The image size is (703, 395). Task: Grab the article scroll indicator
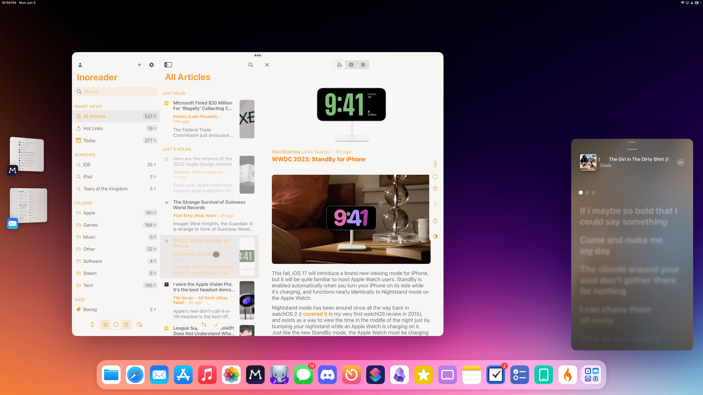tap(435, 164)
